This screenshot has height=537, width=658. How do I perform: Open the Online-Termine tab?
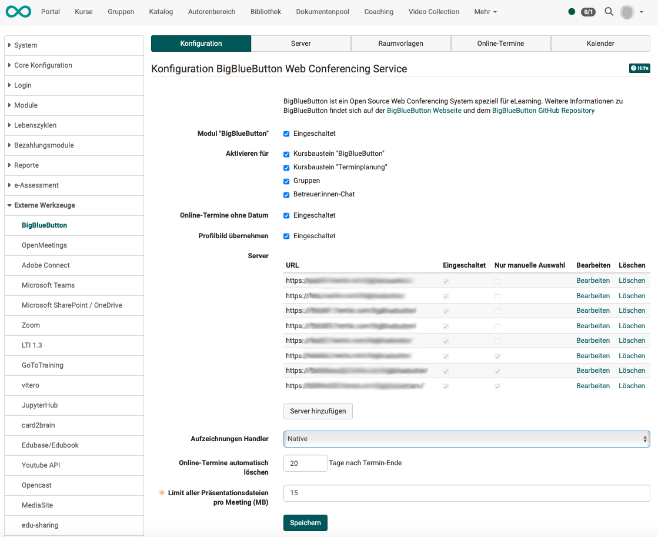point(500,44)
